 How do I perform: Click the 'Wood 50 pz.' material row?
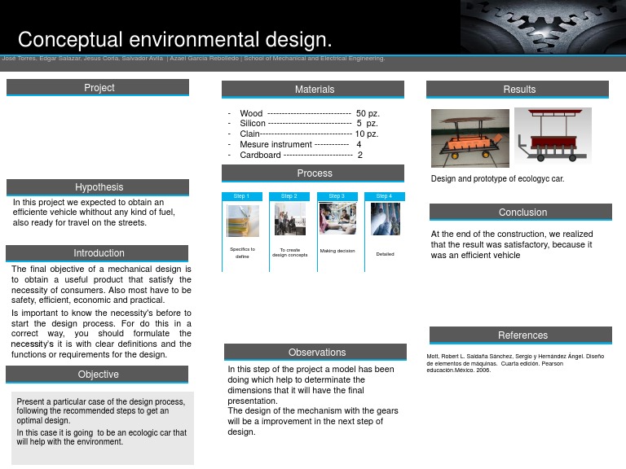304,113
